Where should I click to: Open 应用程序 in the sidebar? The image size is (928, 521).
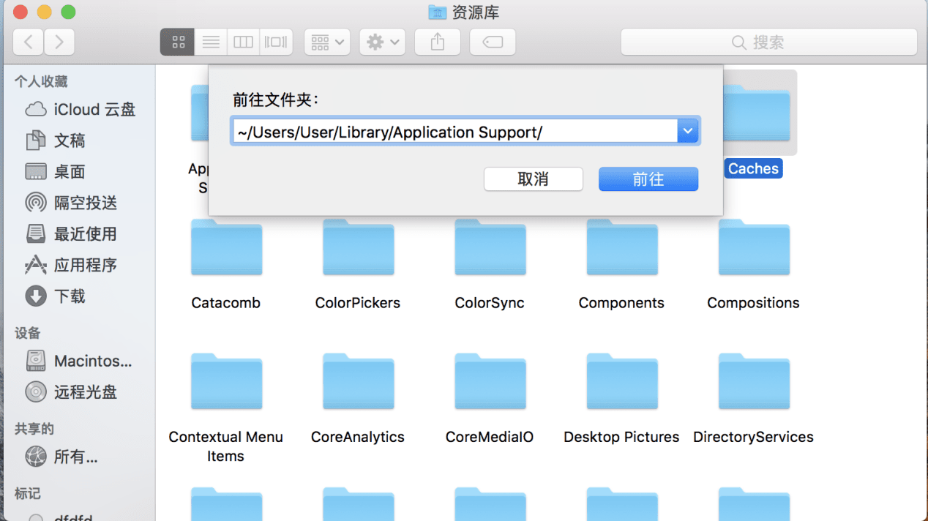pyautogui.click(x=71, y=265)
